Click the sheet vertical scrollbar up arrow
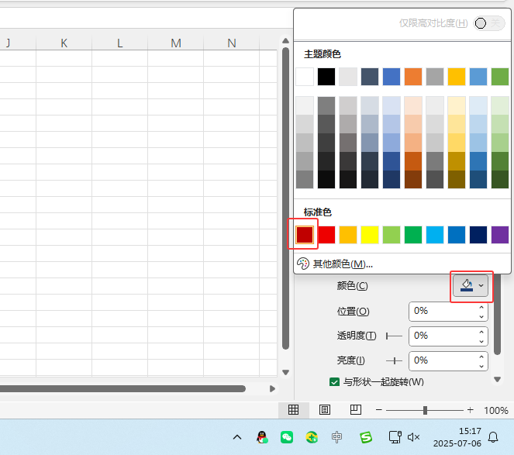 click(x=285, y=40)
